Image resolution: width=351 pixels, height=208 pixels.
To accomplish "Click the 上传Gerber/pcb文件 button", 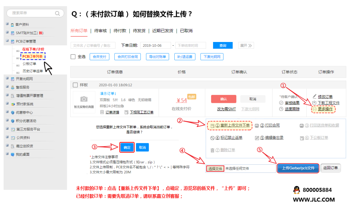I will coord(298,168).
